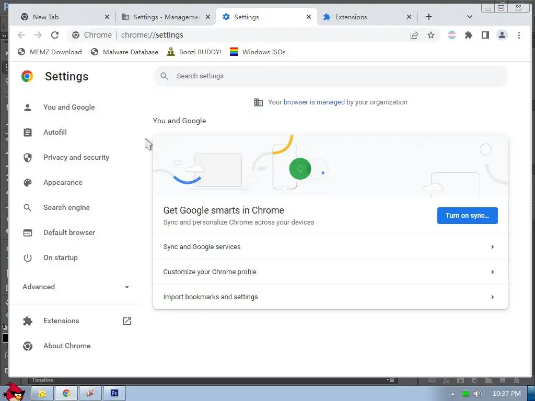Click the Turn on sync button
Image resolution: width=535 pixels, height=401 pixels.
(467, 216)
